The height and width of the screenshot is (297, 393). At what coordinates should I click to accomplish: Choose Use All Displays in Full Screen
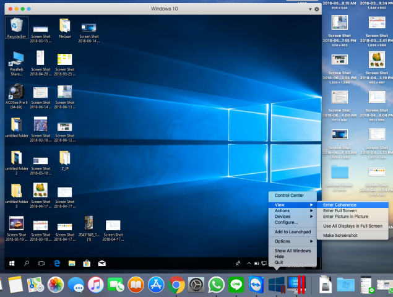(x=353, y=226)
